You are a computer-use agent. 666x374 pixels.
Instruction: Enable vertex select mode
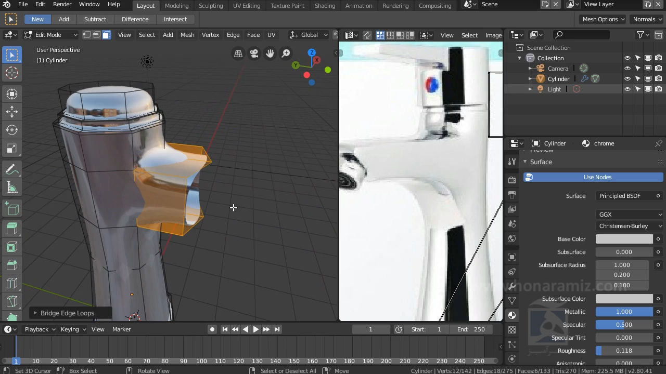point(87,35)
